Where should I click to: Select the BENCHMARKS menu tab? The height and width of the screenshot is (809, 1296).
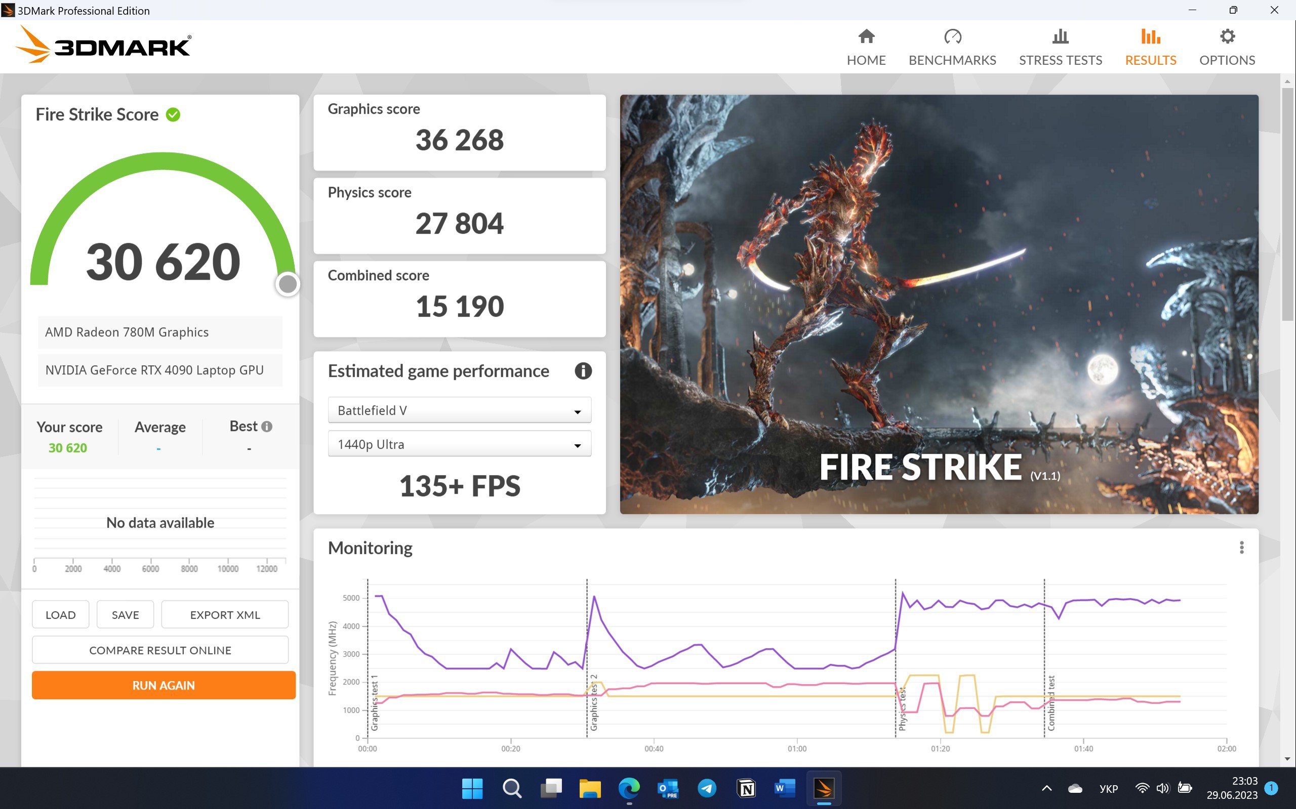953,46
